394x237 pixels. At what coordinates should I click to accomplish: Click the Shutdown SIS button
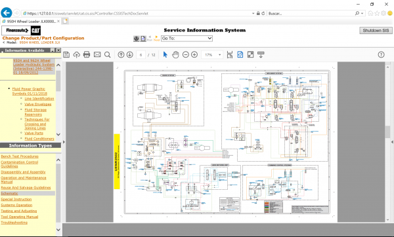(376, 30)
